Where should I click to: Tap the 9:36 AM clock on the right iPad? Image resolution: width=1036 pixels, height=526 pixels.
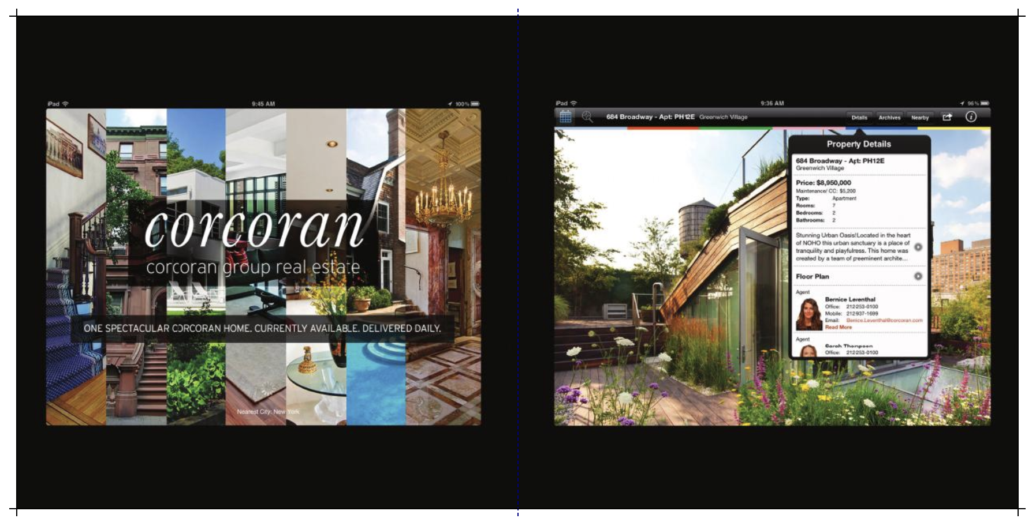click(772, 103)
